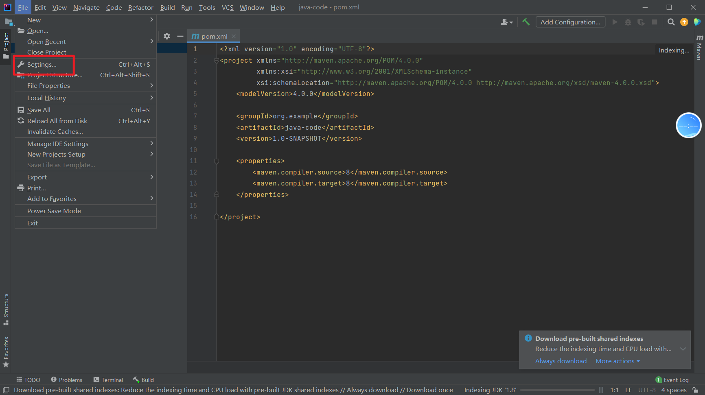Click the blue floating round widget
This screenshot has width=705, height=395.
click(x=688, y=125)
